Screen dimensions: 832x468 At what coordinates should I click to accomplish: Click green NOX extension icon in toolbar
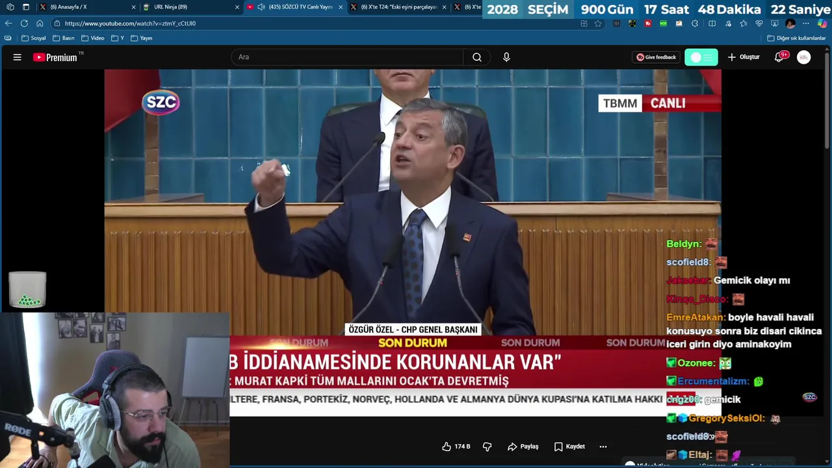tap(664, 23)
